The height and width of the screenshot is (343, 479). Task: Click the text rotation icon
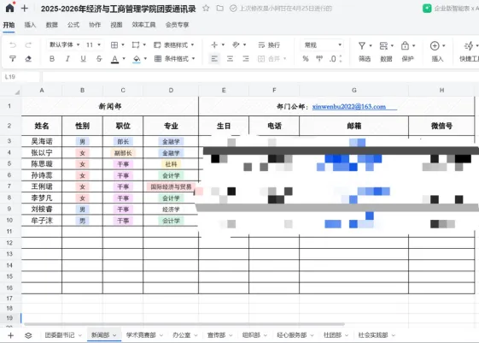[x=236, y=45]
